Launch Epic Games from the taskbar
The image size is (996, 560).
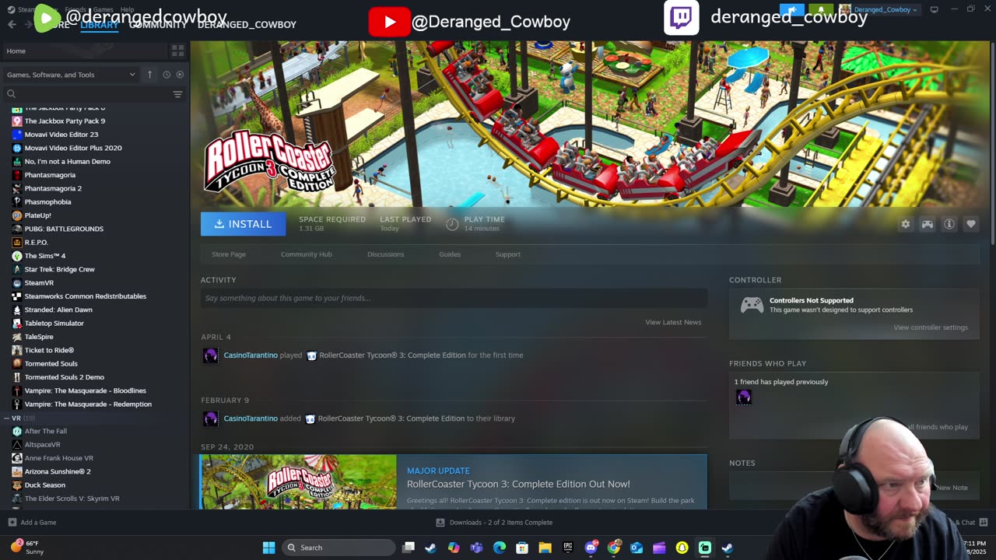pyautogui.click(x=567, y=548)
